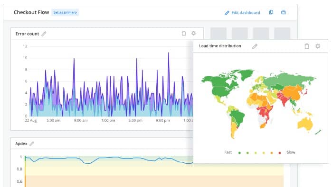Select the darkest green Fast legend dot
The width and height of the screenshot is (333, 187).
[x=239, y=153]
